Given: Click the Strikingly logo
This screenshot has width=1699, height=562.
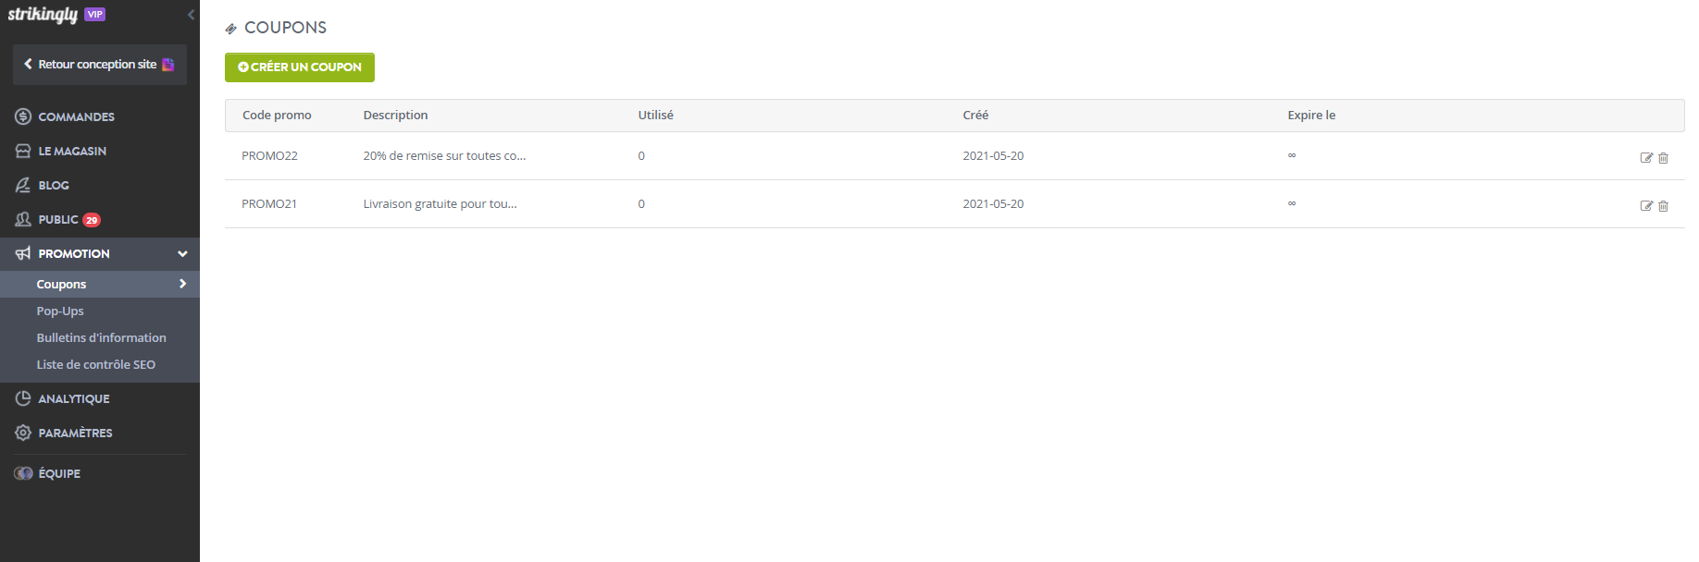Looking at the screenshot, I should 43,15.
